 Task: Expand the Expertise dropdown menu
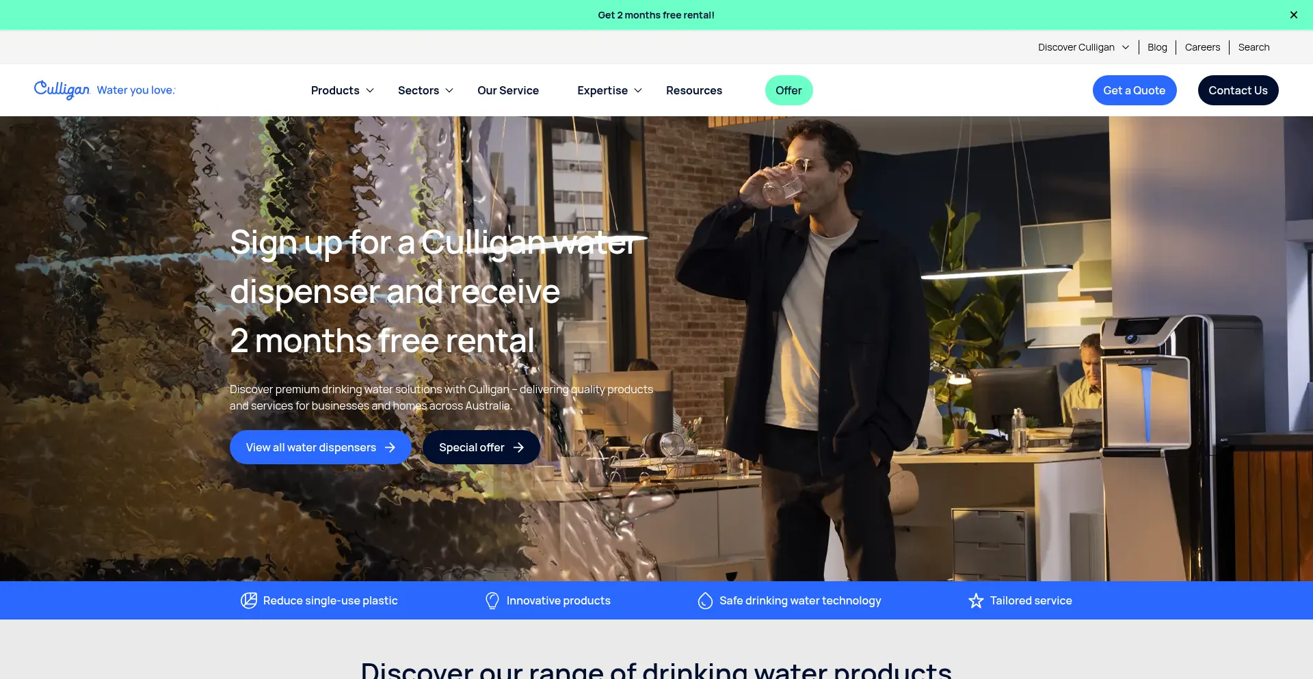point(609,90)
